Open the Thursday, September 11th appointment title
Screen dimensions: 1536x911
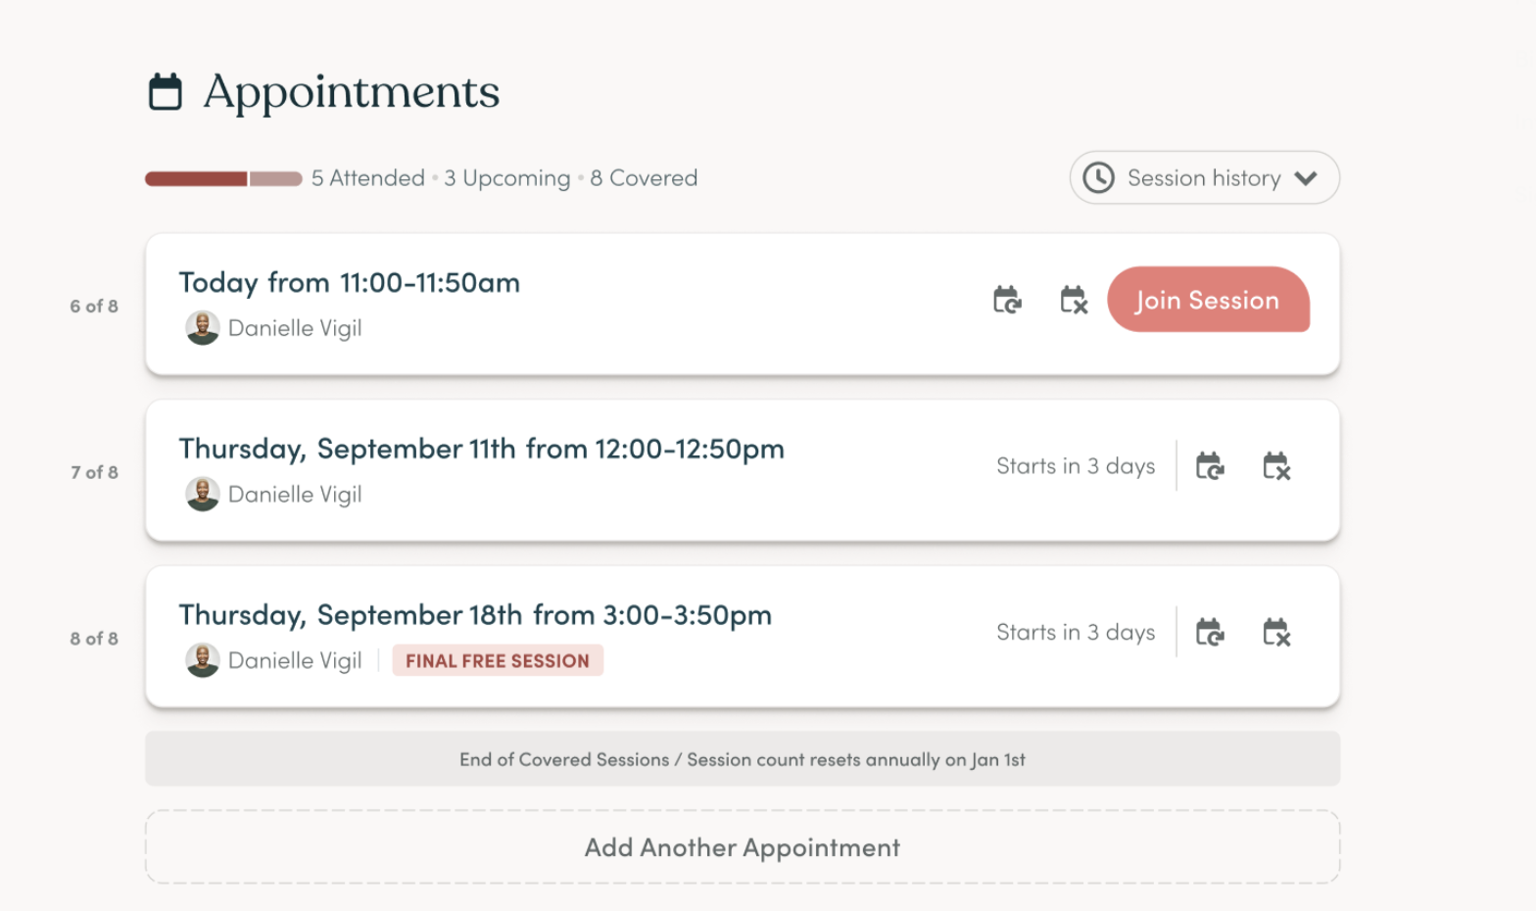point(481,449)
